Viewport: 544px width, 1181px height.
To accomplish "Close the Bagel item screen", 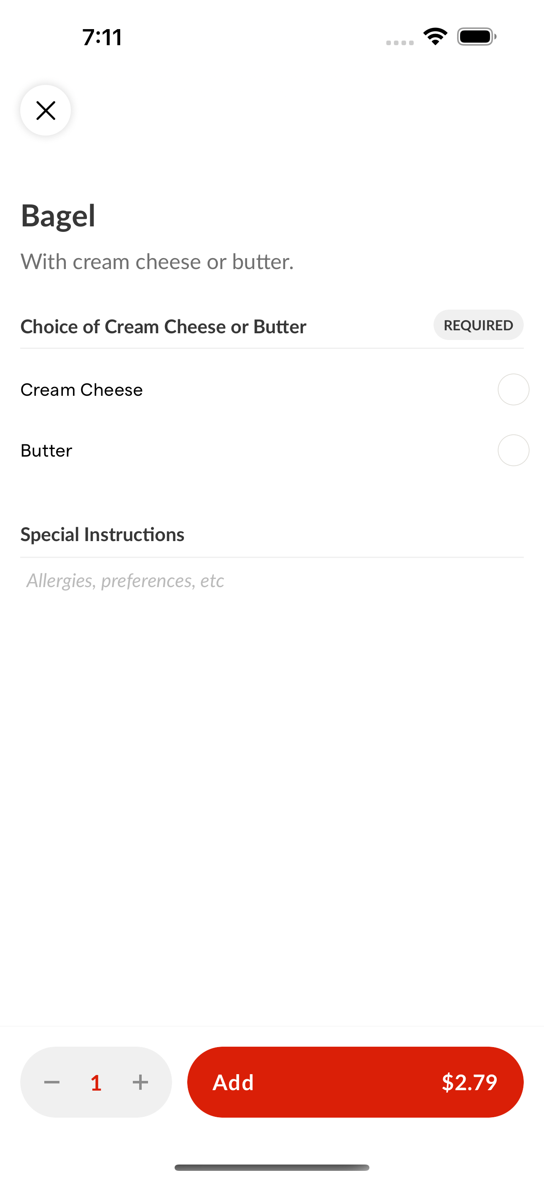I will click(x=46, y=110).
